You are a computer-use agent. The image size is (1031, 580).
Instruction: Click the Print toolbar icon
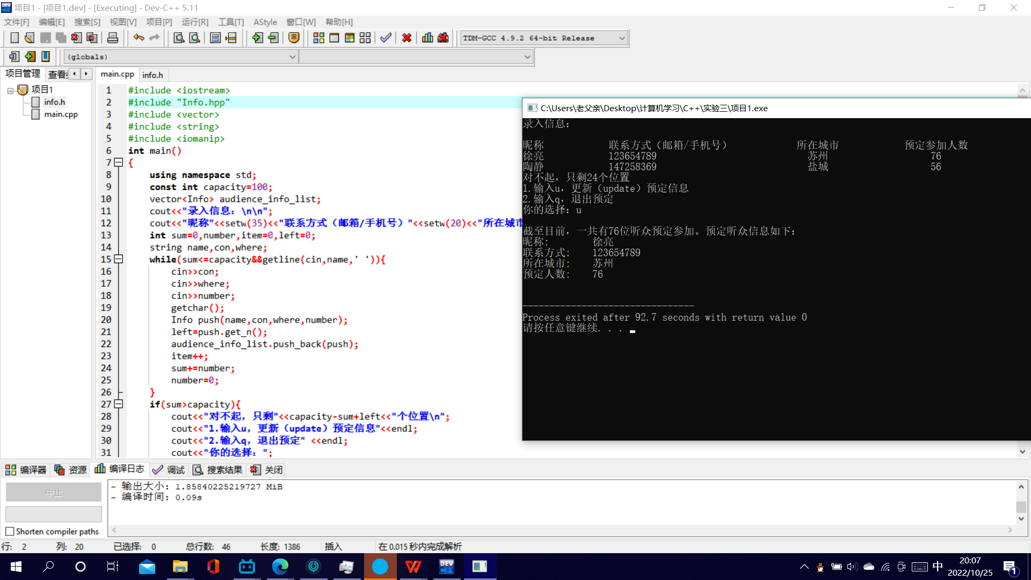click(113, 38)
